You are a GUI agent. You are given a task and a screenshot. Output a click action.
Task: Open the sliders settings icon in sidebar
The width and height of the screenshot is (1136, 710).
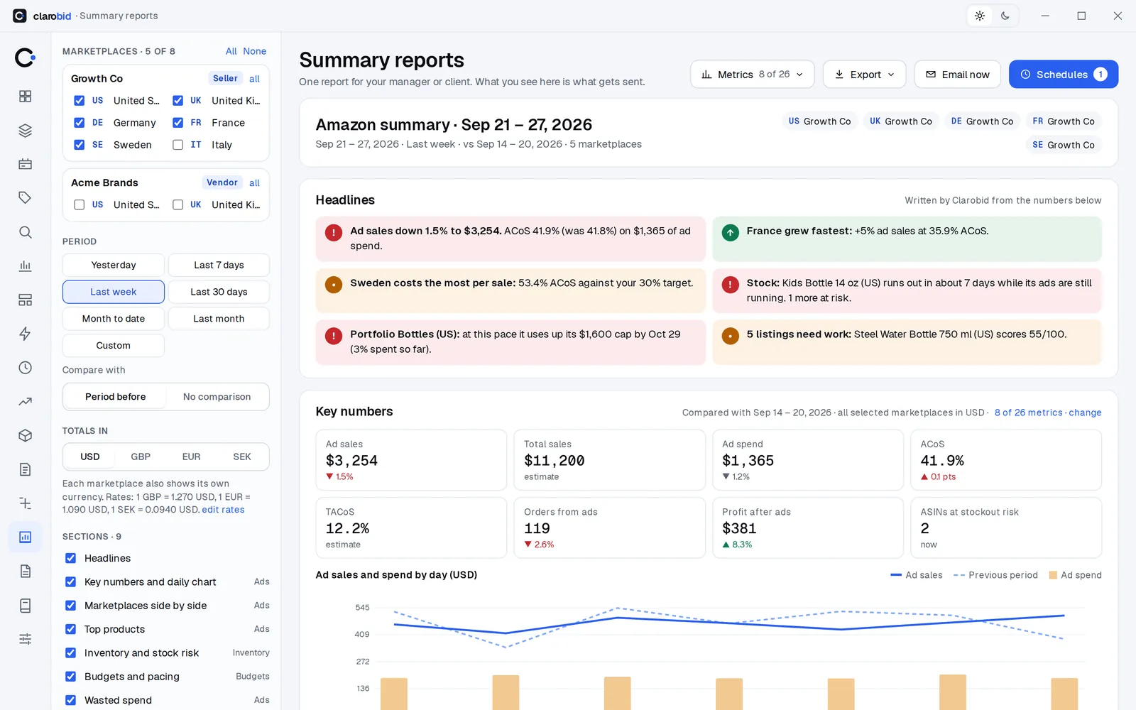pyautogui.click(x=26, y=639)
